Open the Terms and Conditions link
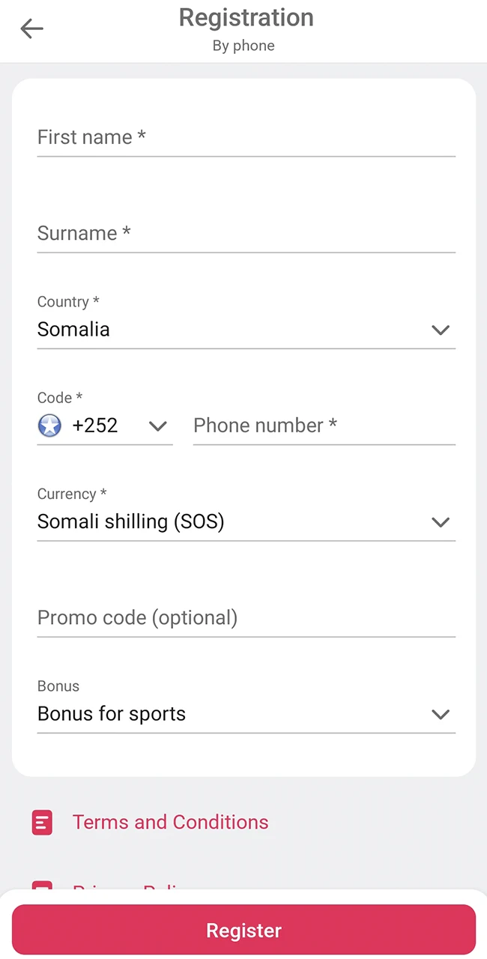Viewport: 487px width, 959px height. click(170, 822)
